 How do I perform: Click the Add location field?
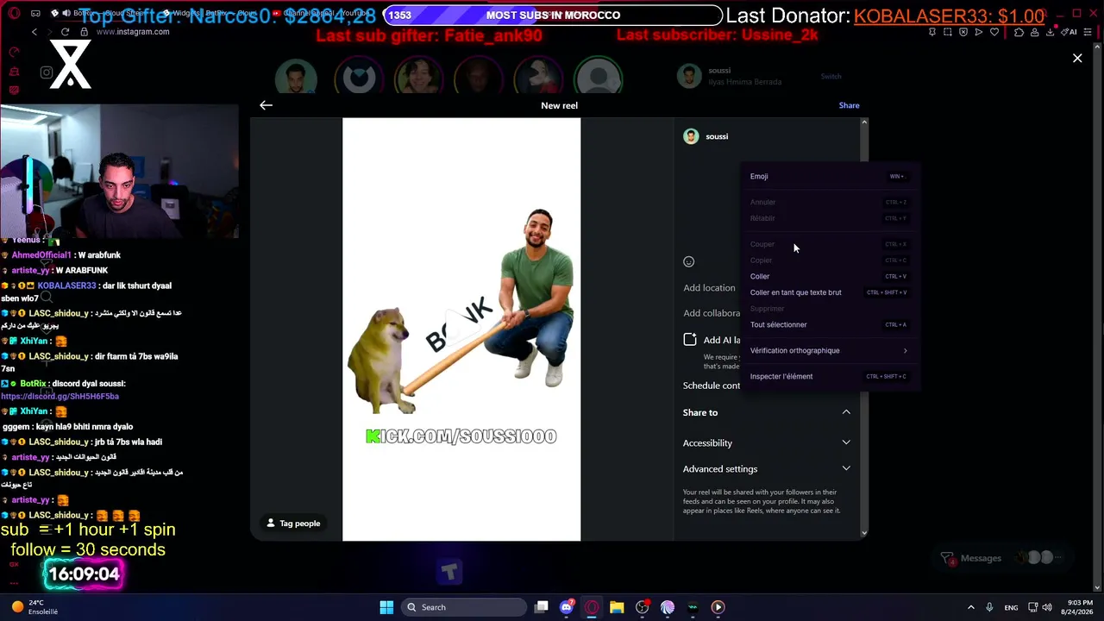[x=710, y=288]
